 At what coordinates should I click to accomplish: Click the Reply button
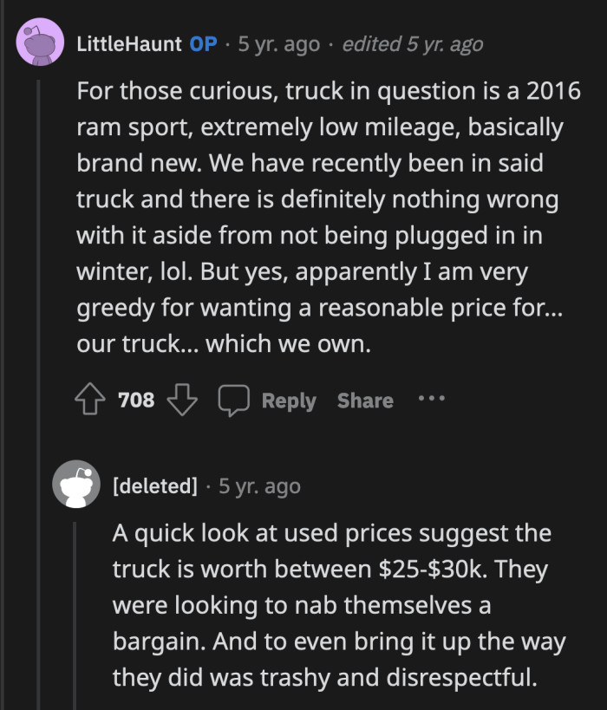[x=290, y=401]
